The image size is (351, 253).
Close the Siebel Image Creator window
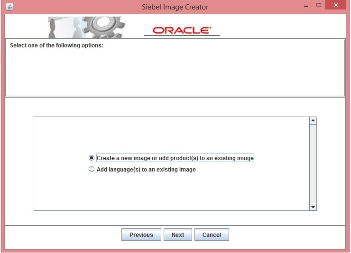click(x=335, y=5)
